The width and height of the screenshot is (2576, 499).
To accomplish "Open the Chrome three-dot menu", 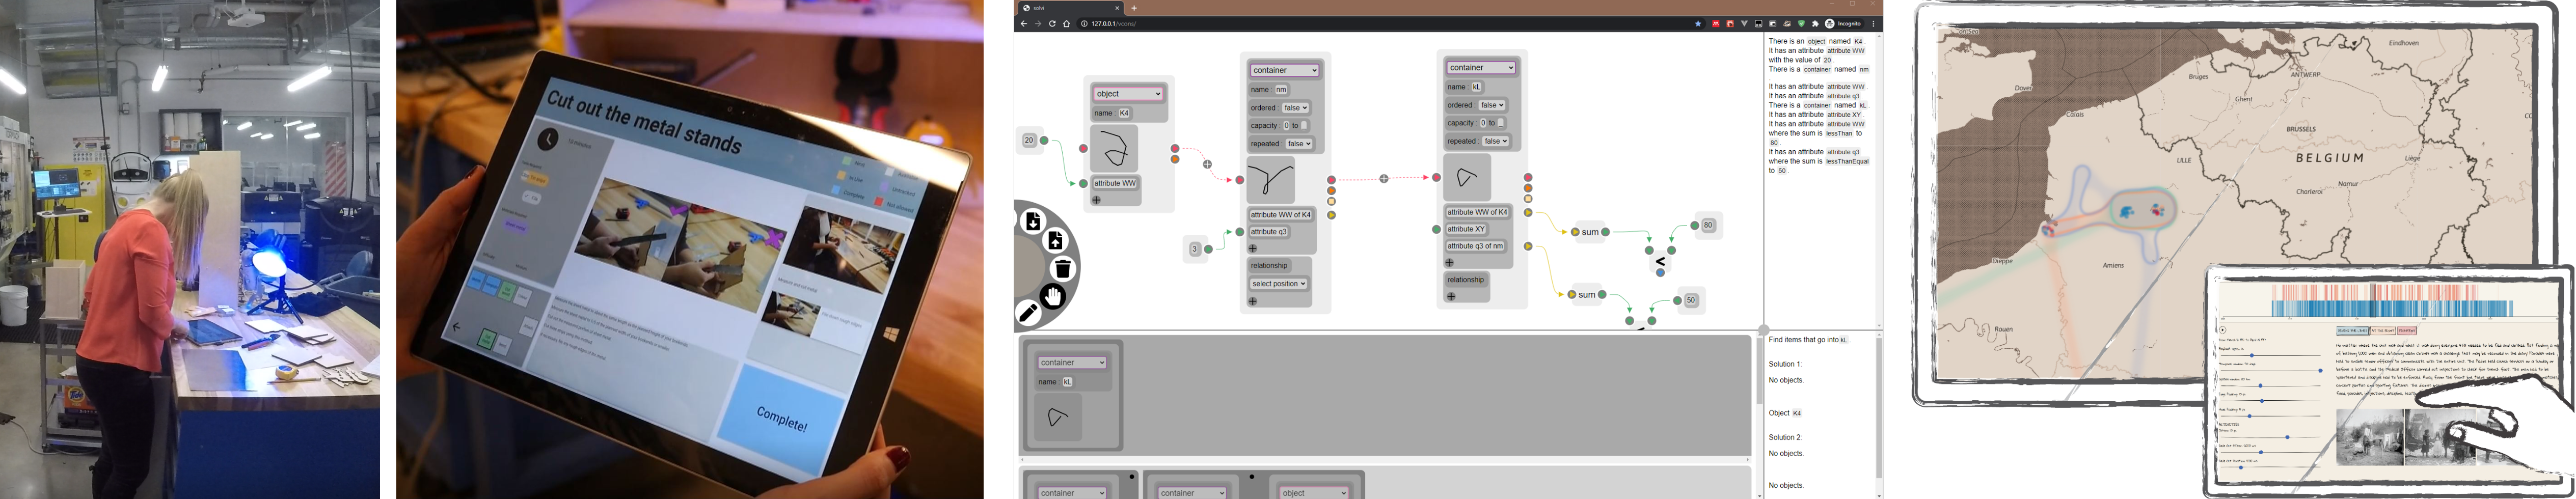I will [1873, 23].
